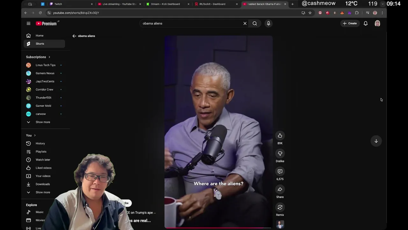Open the YouTube account avatar menu

click(377, 23)
